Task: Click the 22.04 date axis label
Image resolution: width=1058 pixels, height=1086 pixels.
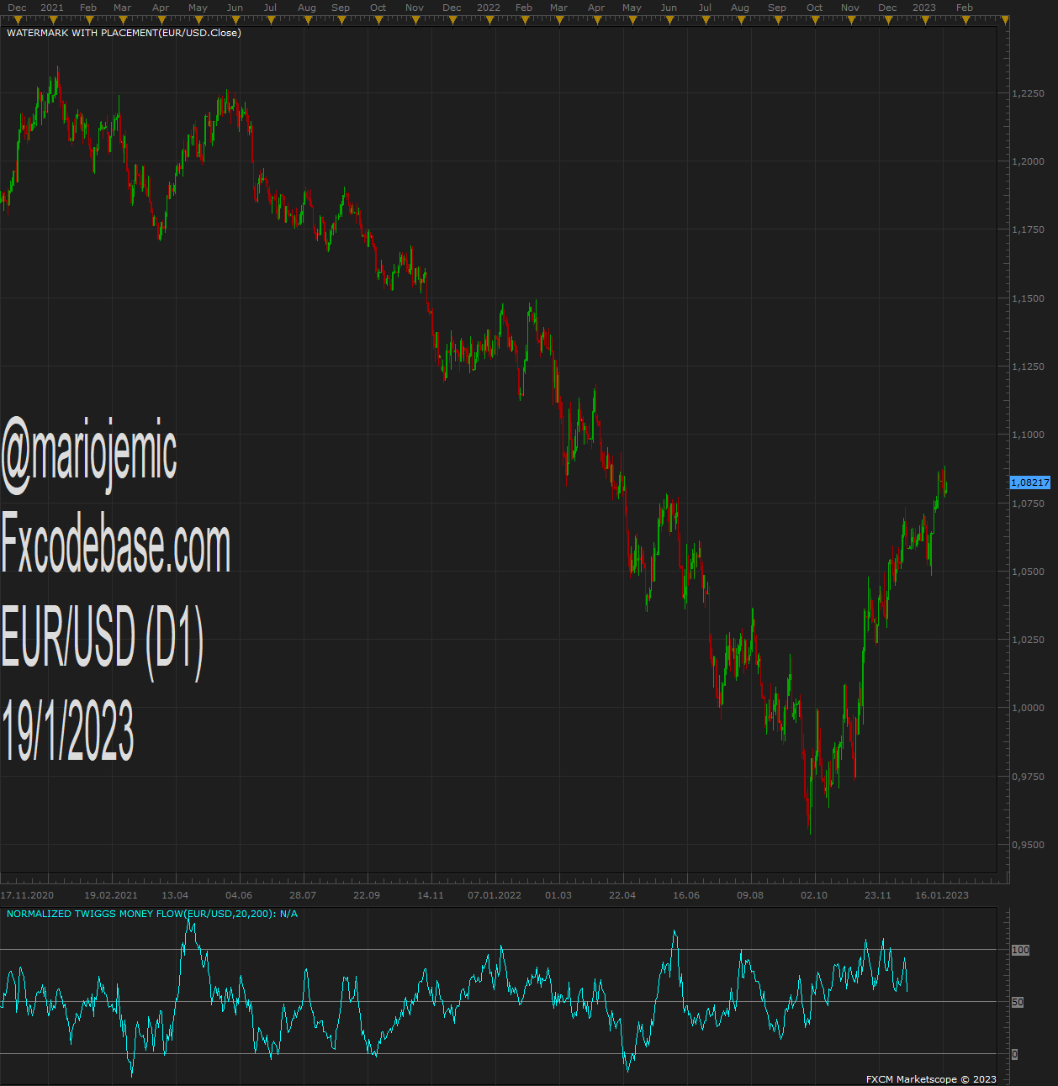Action: (622, 895)
